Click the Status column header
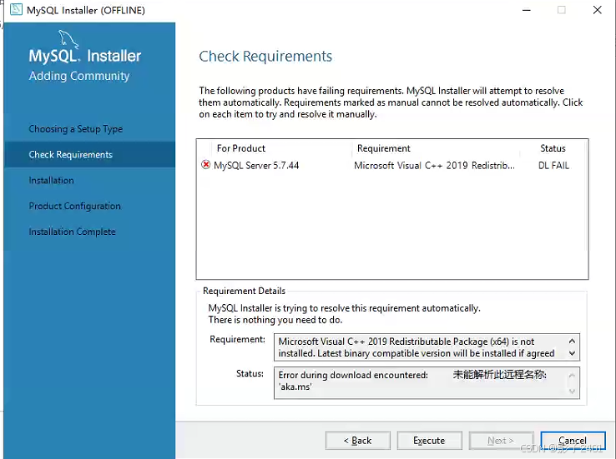The height and width of the screenshot is (459, 616). (x=553, y=148)
